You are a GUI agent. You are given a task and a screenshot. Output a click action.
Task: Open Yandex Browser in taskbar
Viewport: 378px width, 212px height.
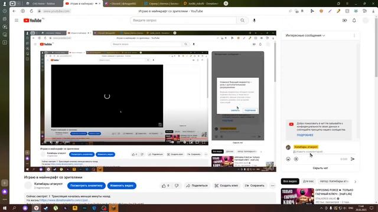[x=36, y=208]
